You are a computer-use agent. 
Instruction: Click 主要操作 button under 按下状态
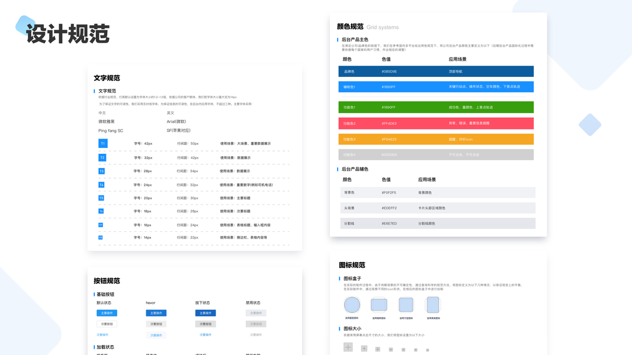click(x=206, y=313)
